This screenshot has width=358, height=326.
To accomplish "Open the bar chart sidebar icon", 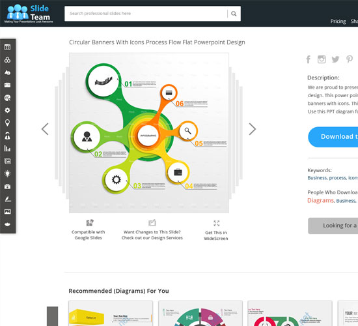I will (7, 148).
